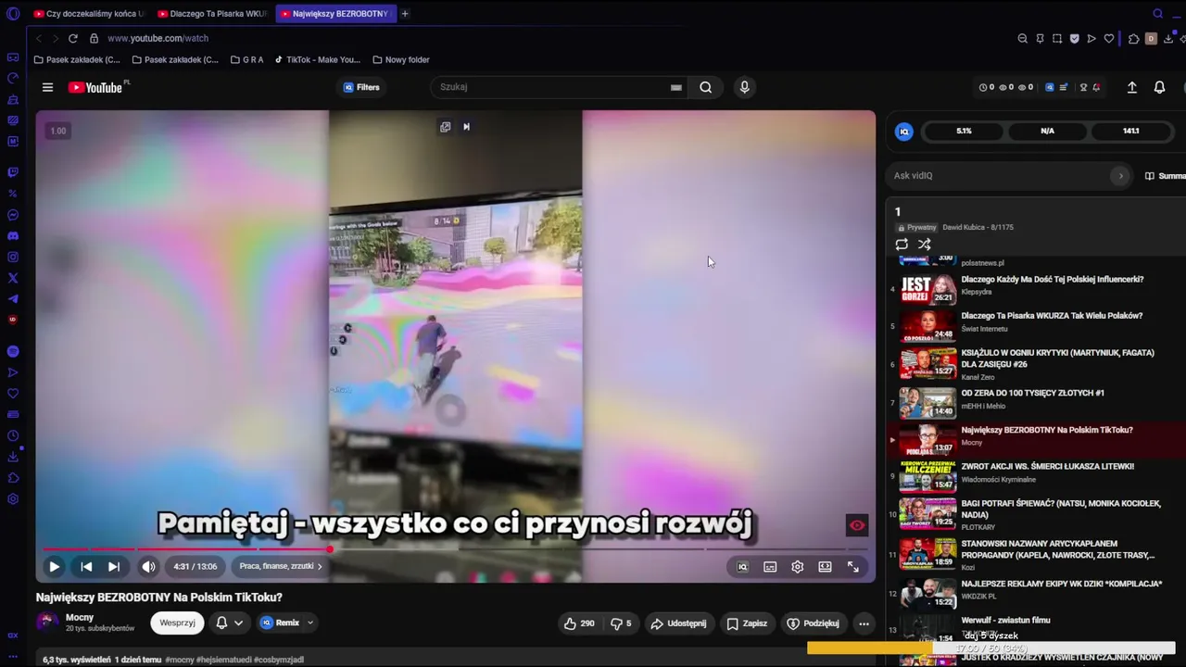Seek on the video progress bar
The height and width of the screenshot is (667, 1186).
pyautogui.click(x=455, y=549)
